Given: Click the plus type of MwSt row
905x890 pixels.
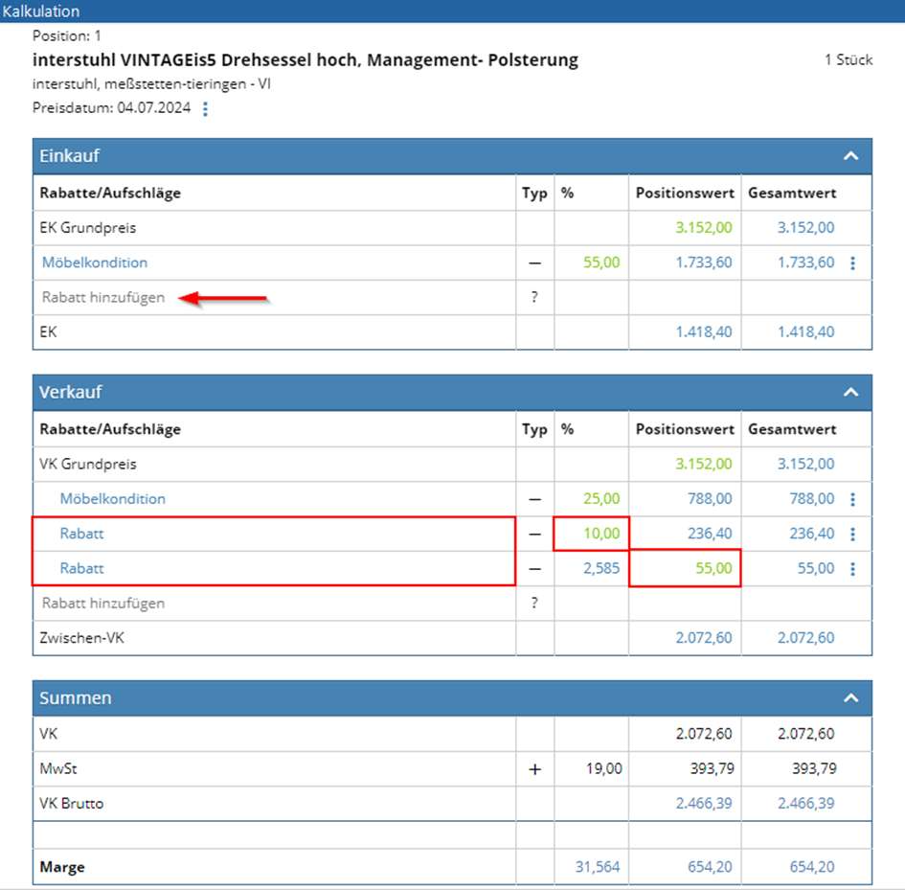Looking at the screenshot, I should pyautogui.click(x=534, y=769).
